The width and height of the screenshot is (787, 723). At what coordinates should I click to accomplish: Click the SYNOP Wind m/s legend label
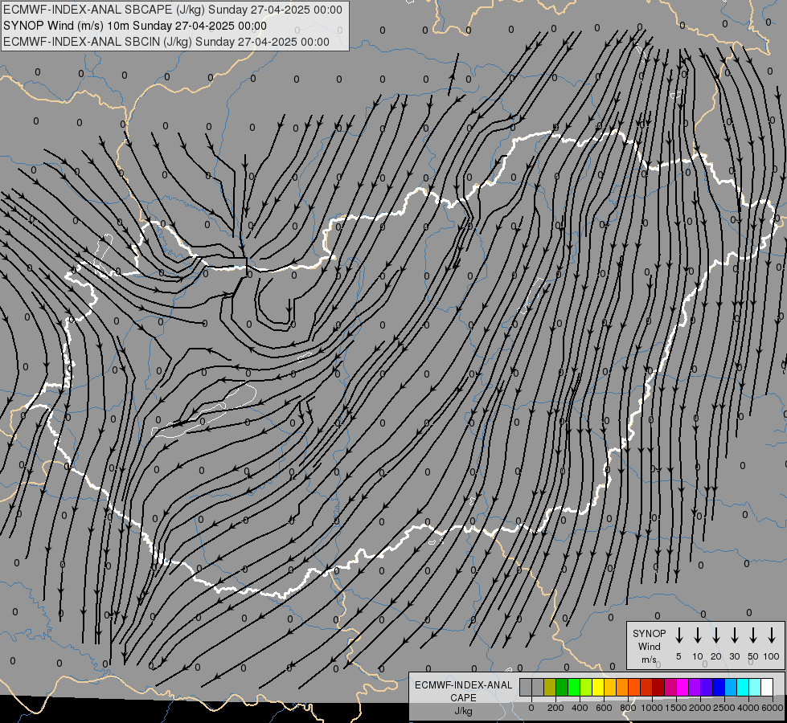(x=649, y=646)
